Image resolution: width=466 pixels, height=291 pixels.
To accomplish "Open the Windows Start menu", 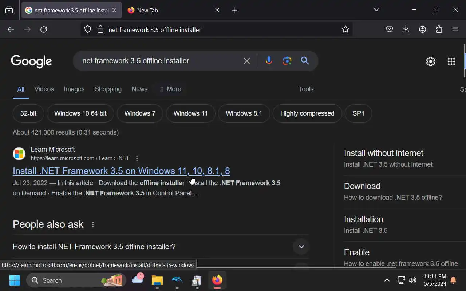I will coord(15,280).
